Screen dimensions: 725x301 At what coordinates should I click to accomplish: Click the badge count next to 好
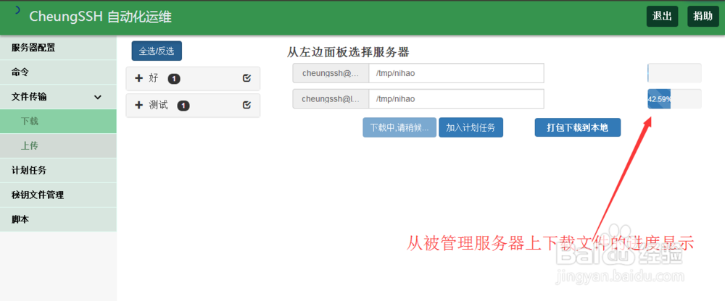pyautogui.click(x=174, y=79)
